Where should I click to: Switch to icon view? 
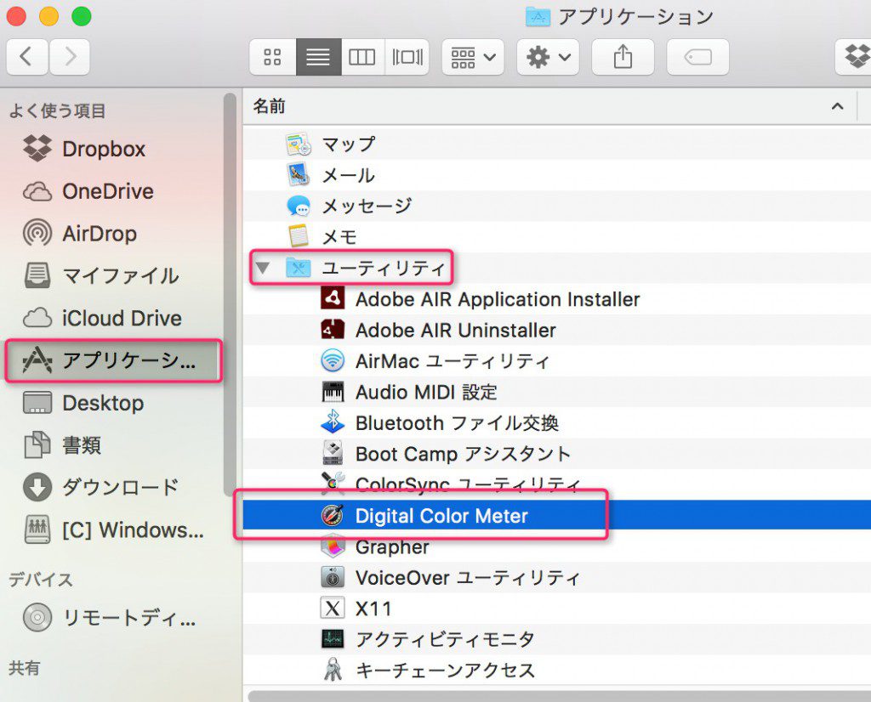pyautogui.click(x=273, y=57)
